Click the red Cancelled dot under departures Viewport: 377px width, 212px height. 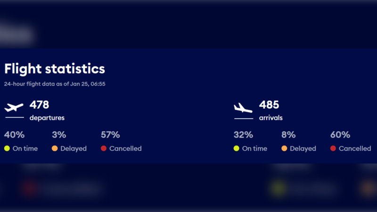[104, 148]
